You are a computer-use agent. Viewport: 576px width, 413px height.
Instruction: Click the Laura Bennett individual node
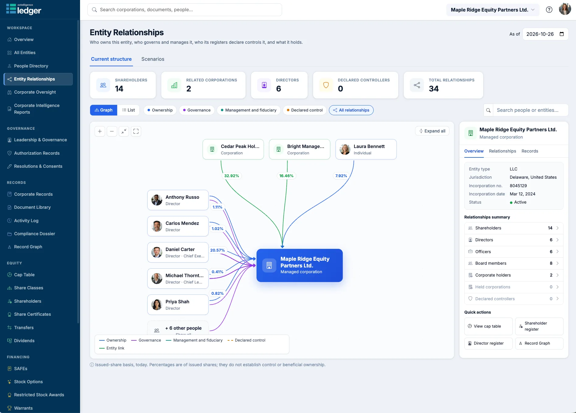pos(366,149)
